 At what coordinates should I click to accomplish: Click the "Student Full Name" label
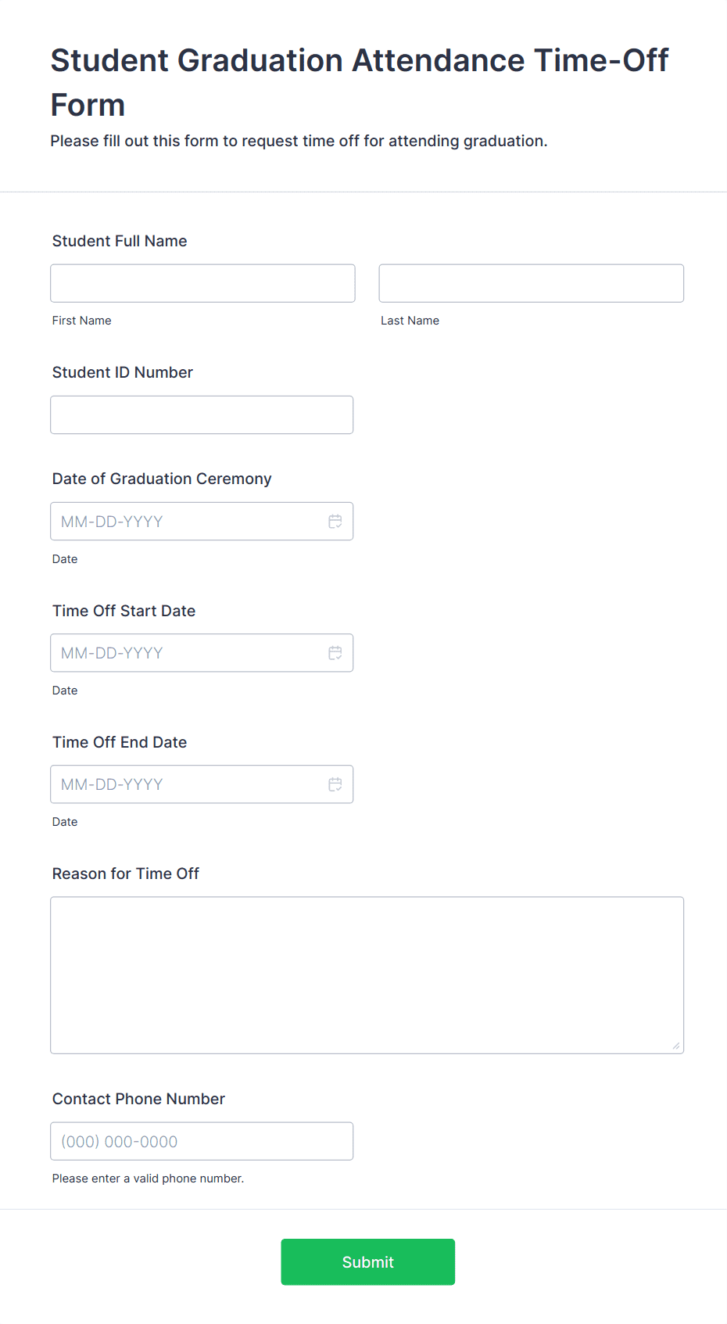click(x=120, y=241)
